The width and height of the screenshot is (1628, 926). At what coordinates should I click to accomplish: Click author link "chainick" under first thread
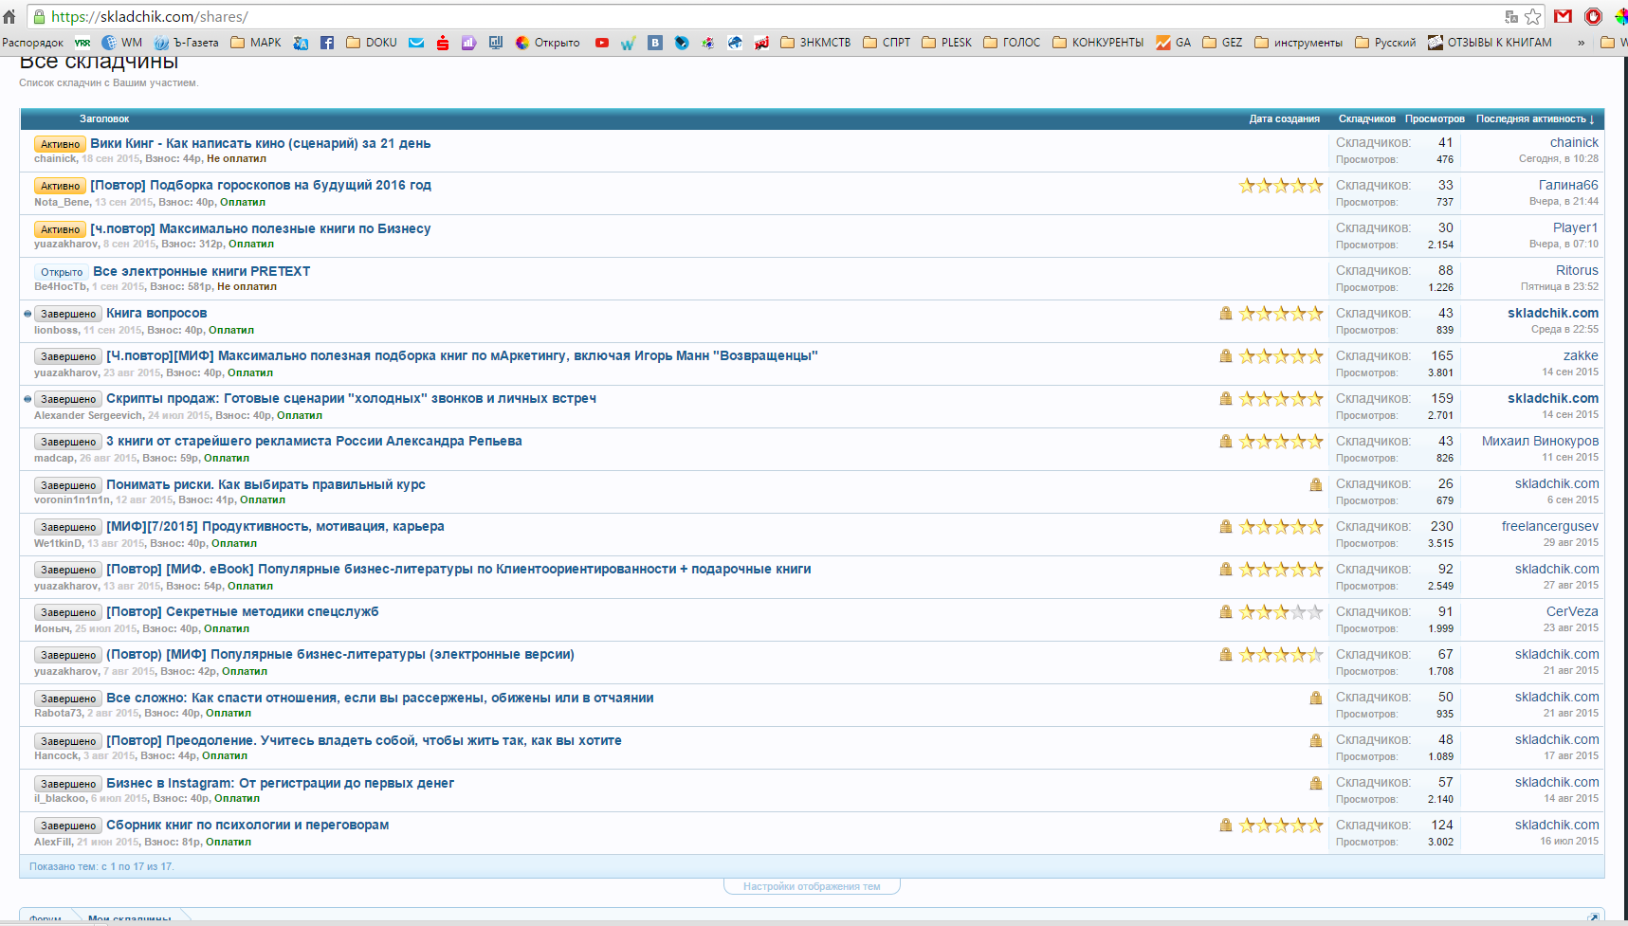click(55, 159)
